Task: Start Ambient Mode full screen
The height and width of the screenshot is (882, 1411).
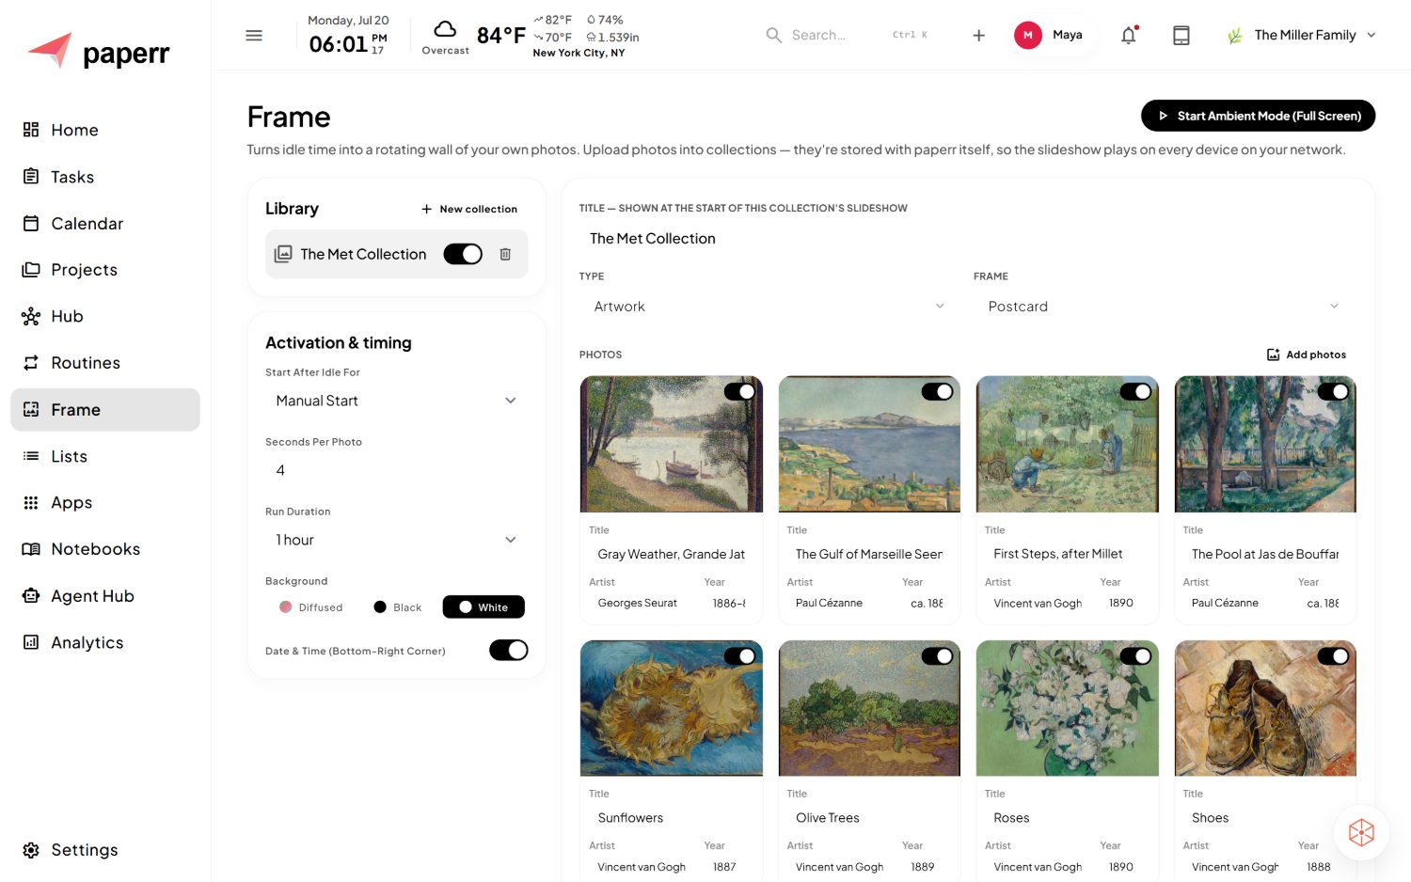Action: [1258, 116]
